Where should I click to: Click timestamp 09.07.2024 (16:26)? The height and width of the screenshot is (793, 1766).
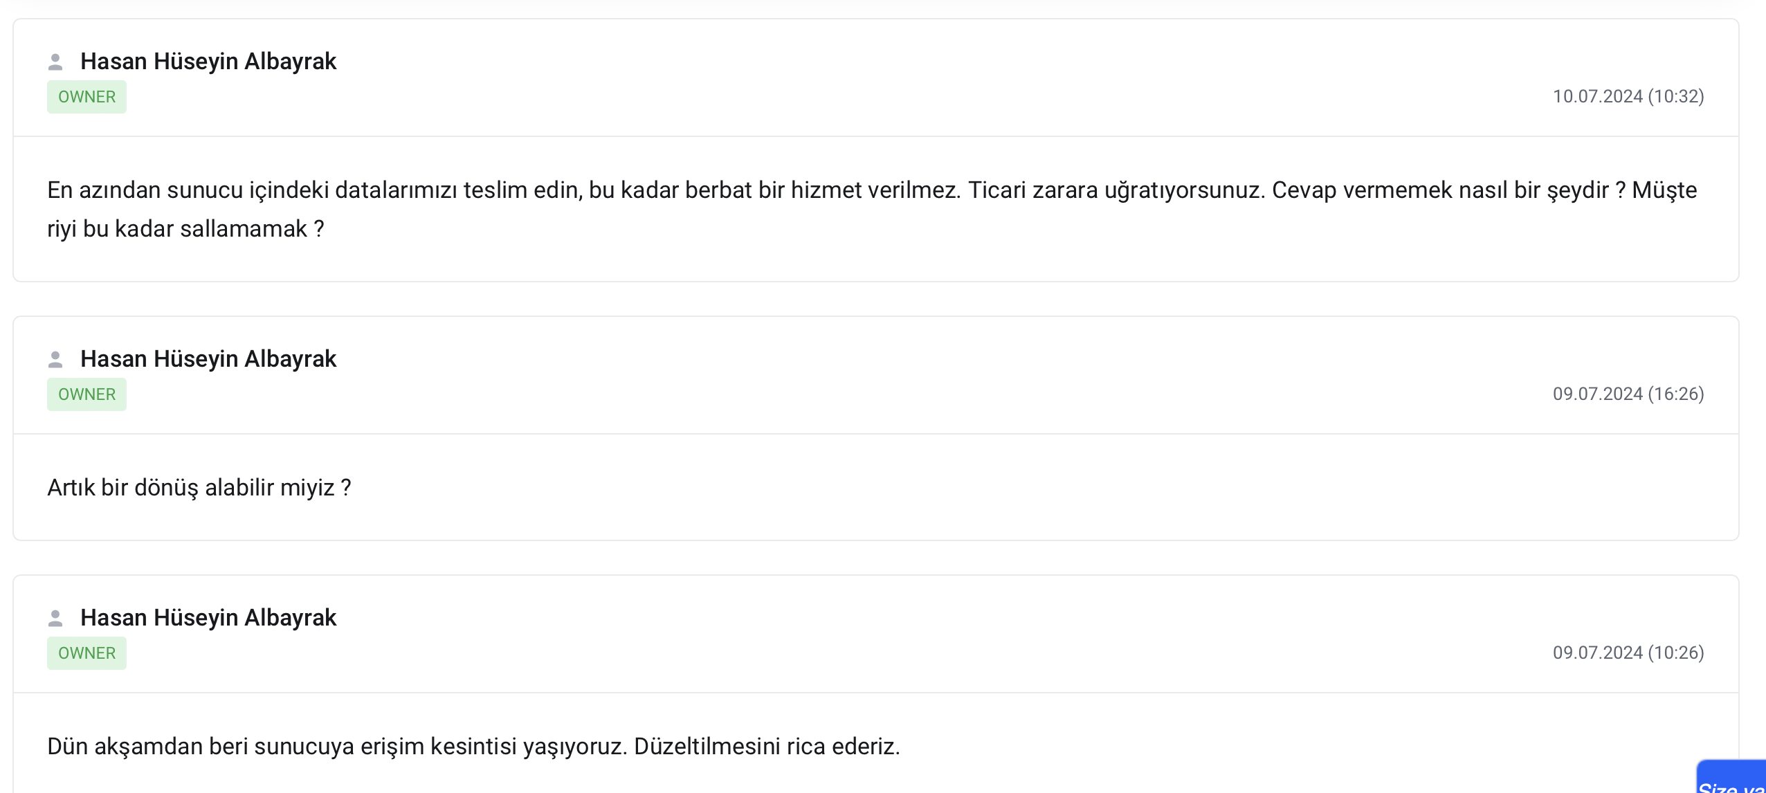tap(1628, 394)
